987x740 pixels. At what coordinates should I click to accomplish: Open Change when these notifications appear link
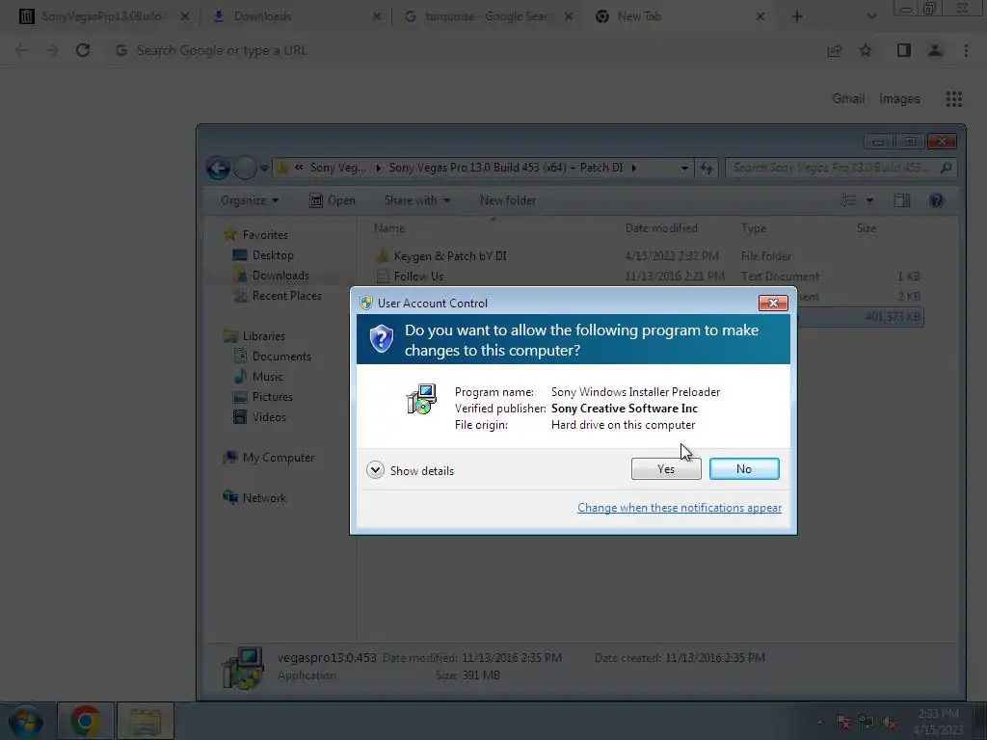[x=680, y=508]
